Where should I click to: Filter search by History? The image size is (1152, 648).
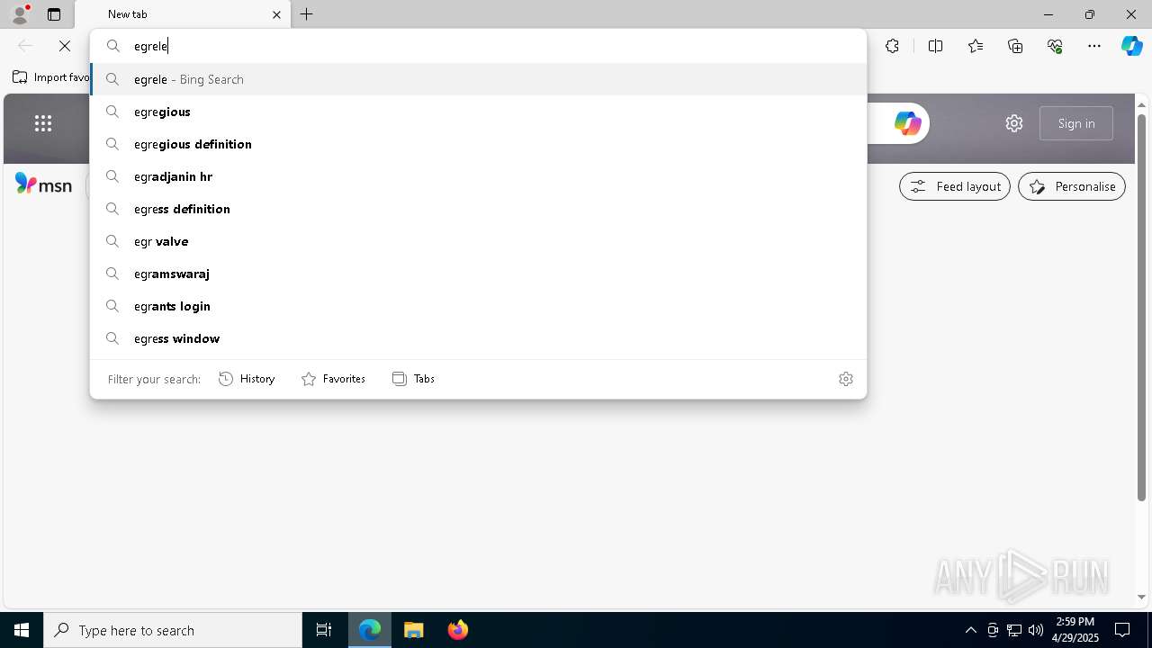247,379
